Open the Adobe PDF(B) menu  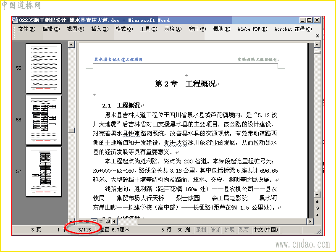click(x=252, y=29)
